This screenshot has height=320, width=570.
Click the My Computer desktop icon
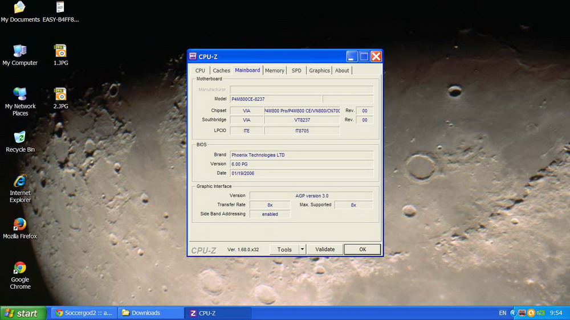tap(20, 52)
